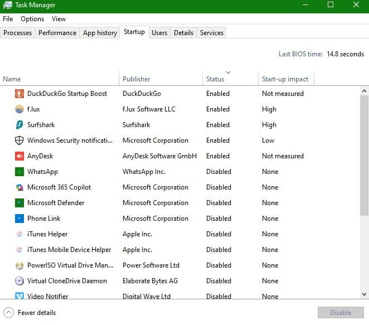This screenshot has width=369, height=325.
Task: Select the Surfshark entry name
Action: point(41,125)
